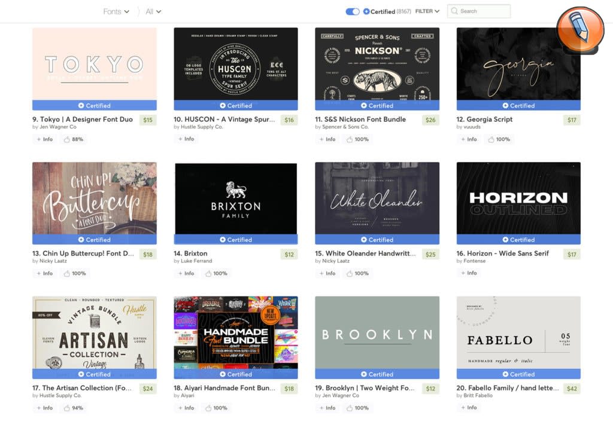Click thumbs-up 100% on Aiyari Handmade
Viewport: 613px width, 428px height.
216,408
